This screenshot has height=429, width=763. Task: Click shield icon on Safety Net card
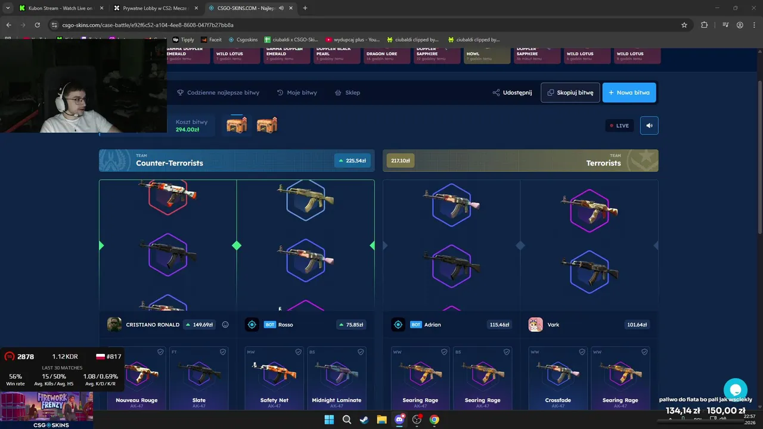298,352
